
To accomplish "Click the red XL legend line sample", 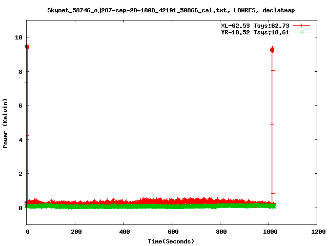I will point(301,26).
